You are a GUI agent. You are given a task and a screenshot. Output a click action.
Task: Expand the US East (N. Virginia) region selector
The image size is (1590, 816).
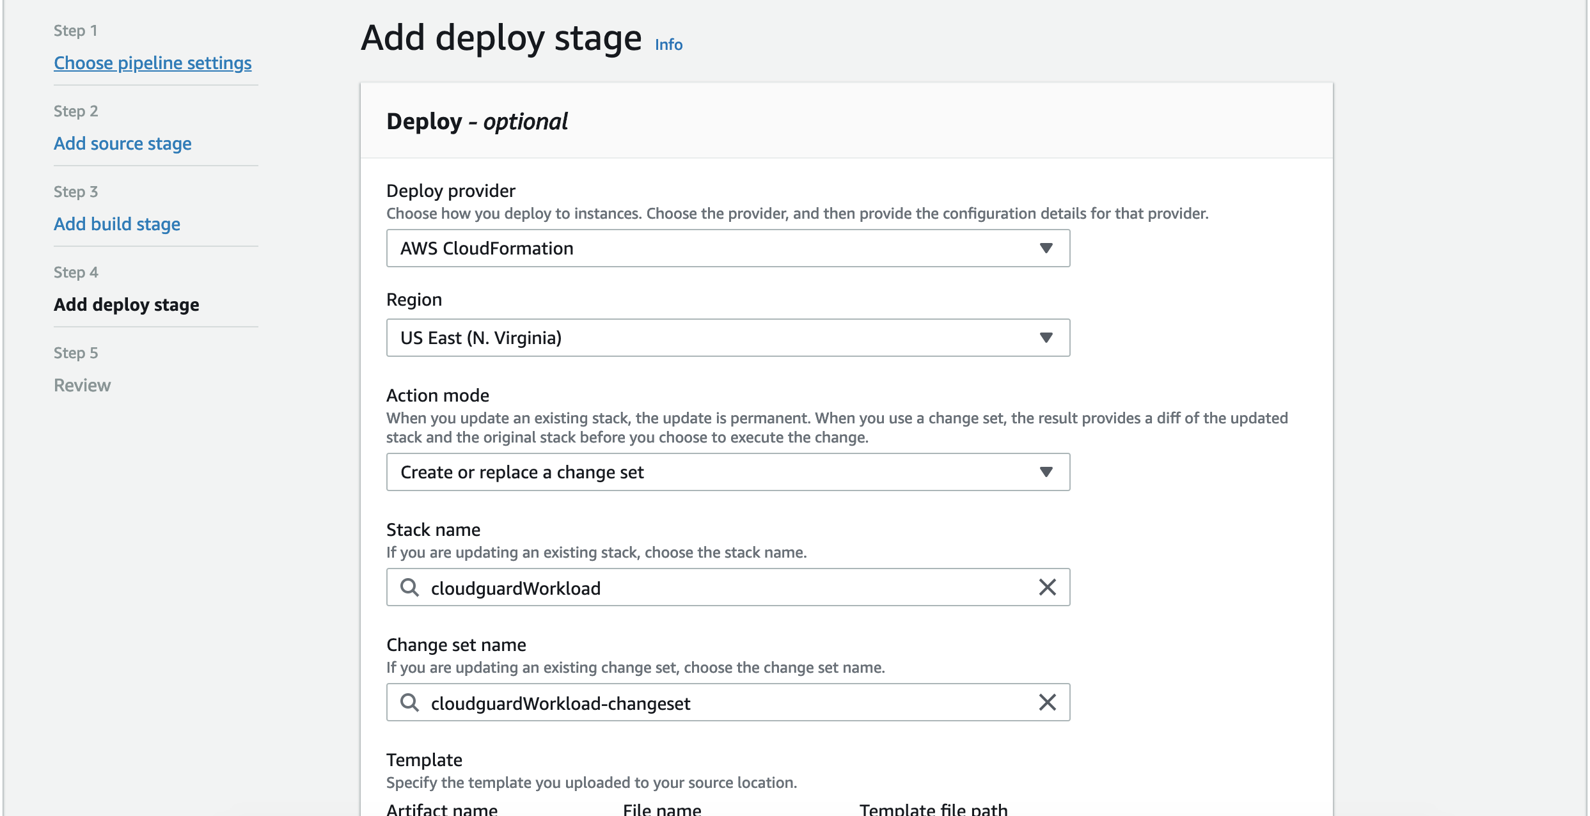(704, 338)
